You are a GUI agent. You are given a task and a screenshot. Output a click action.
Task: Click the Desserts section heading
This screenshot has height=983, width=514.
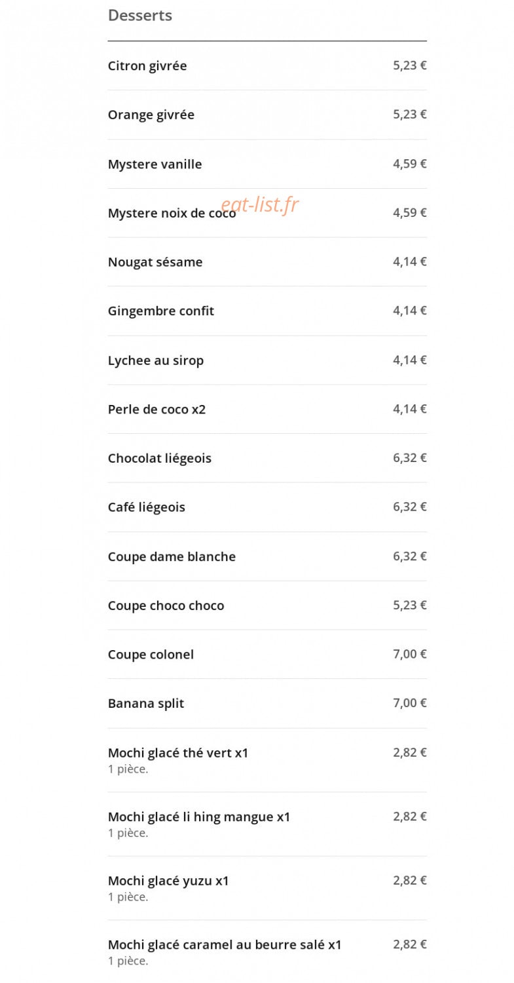[x=140, y=16]
